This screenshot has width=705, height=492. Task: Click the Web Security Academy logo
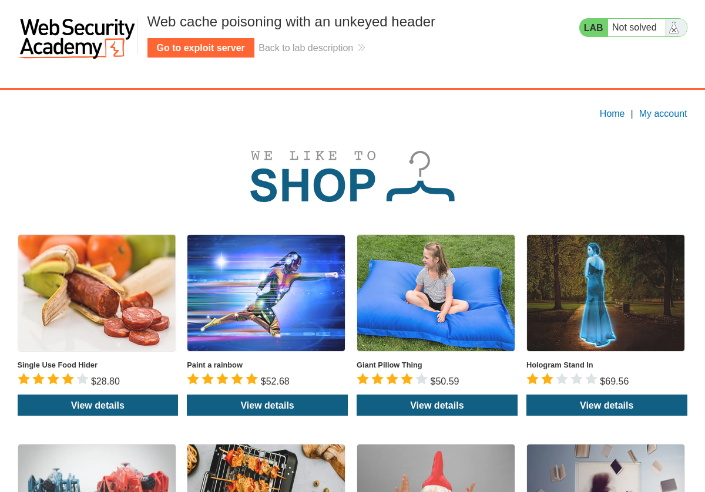pos(77,38)
